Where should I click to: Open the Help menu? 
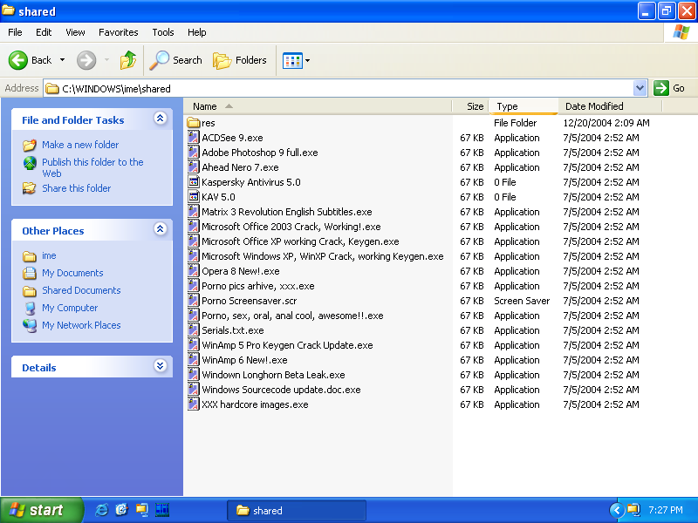coord(197,32)
